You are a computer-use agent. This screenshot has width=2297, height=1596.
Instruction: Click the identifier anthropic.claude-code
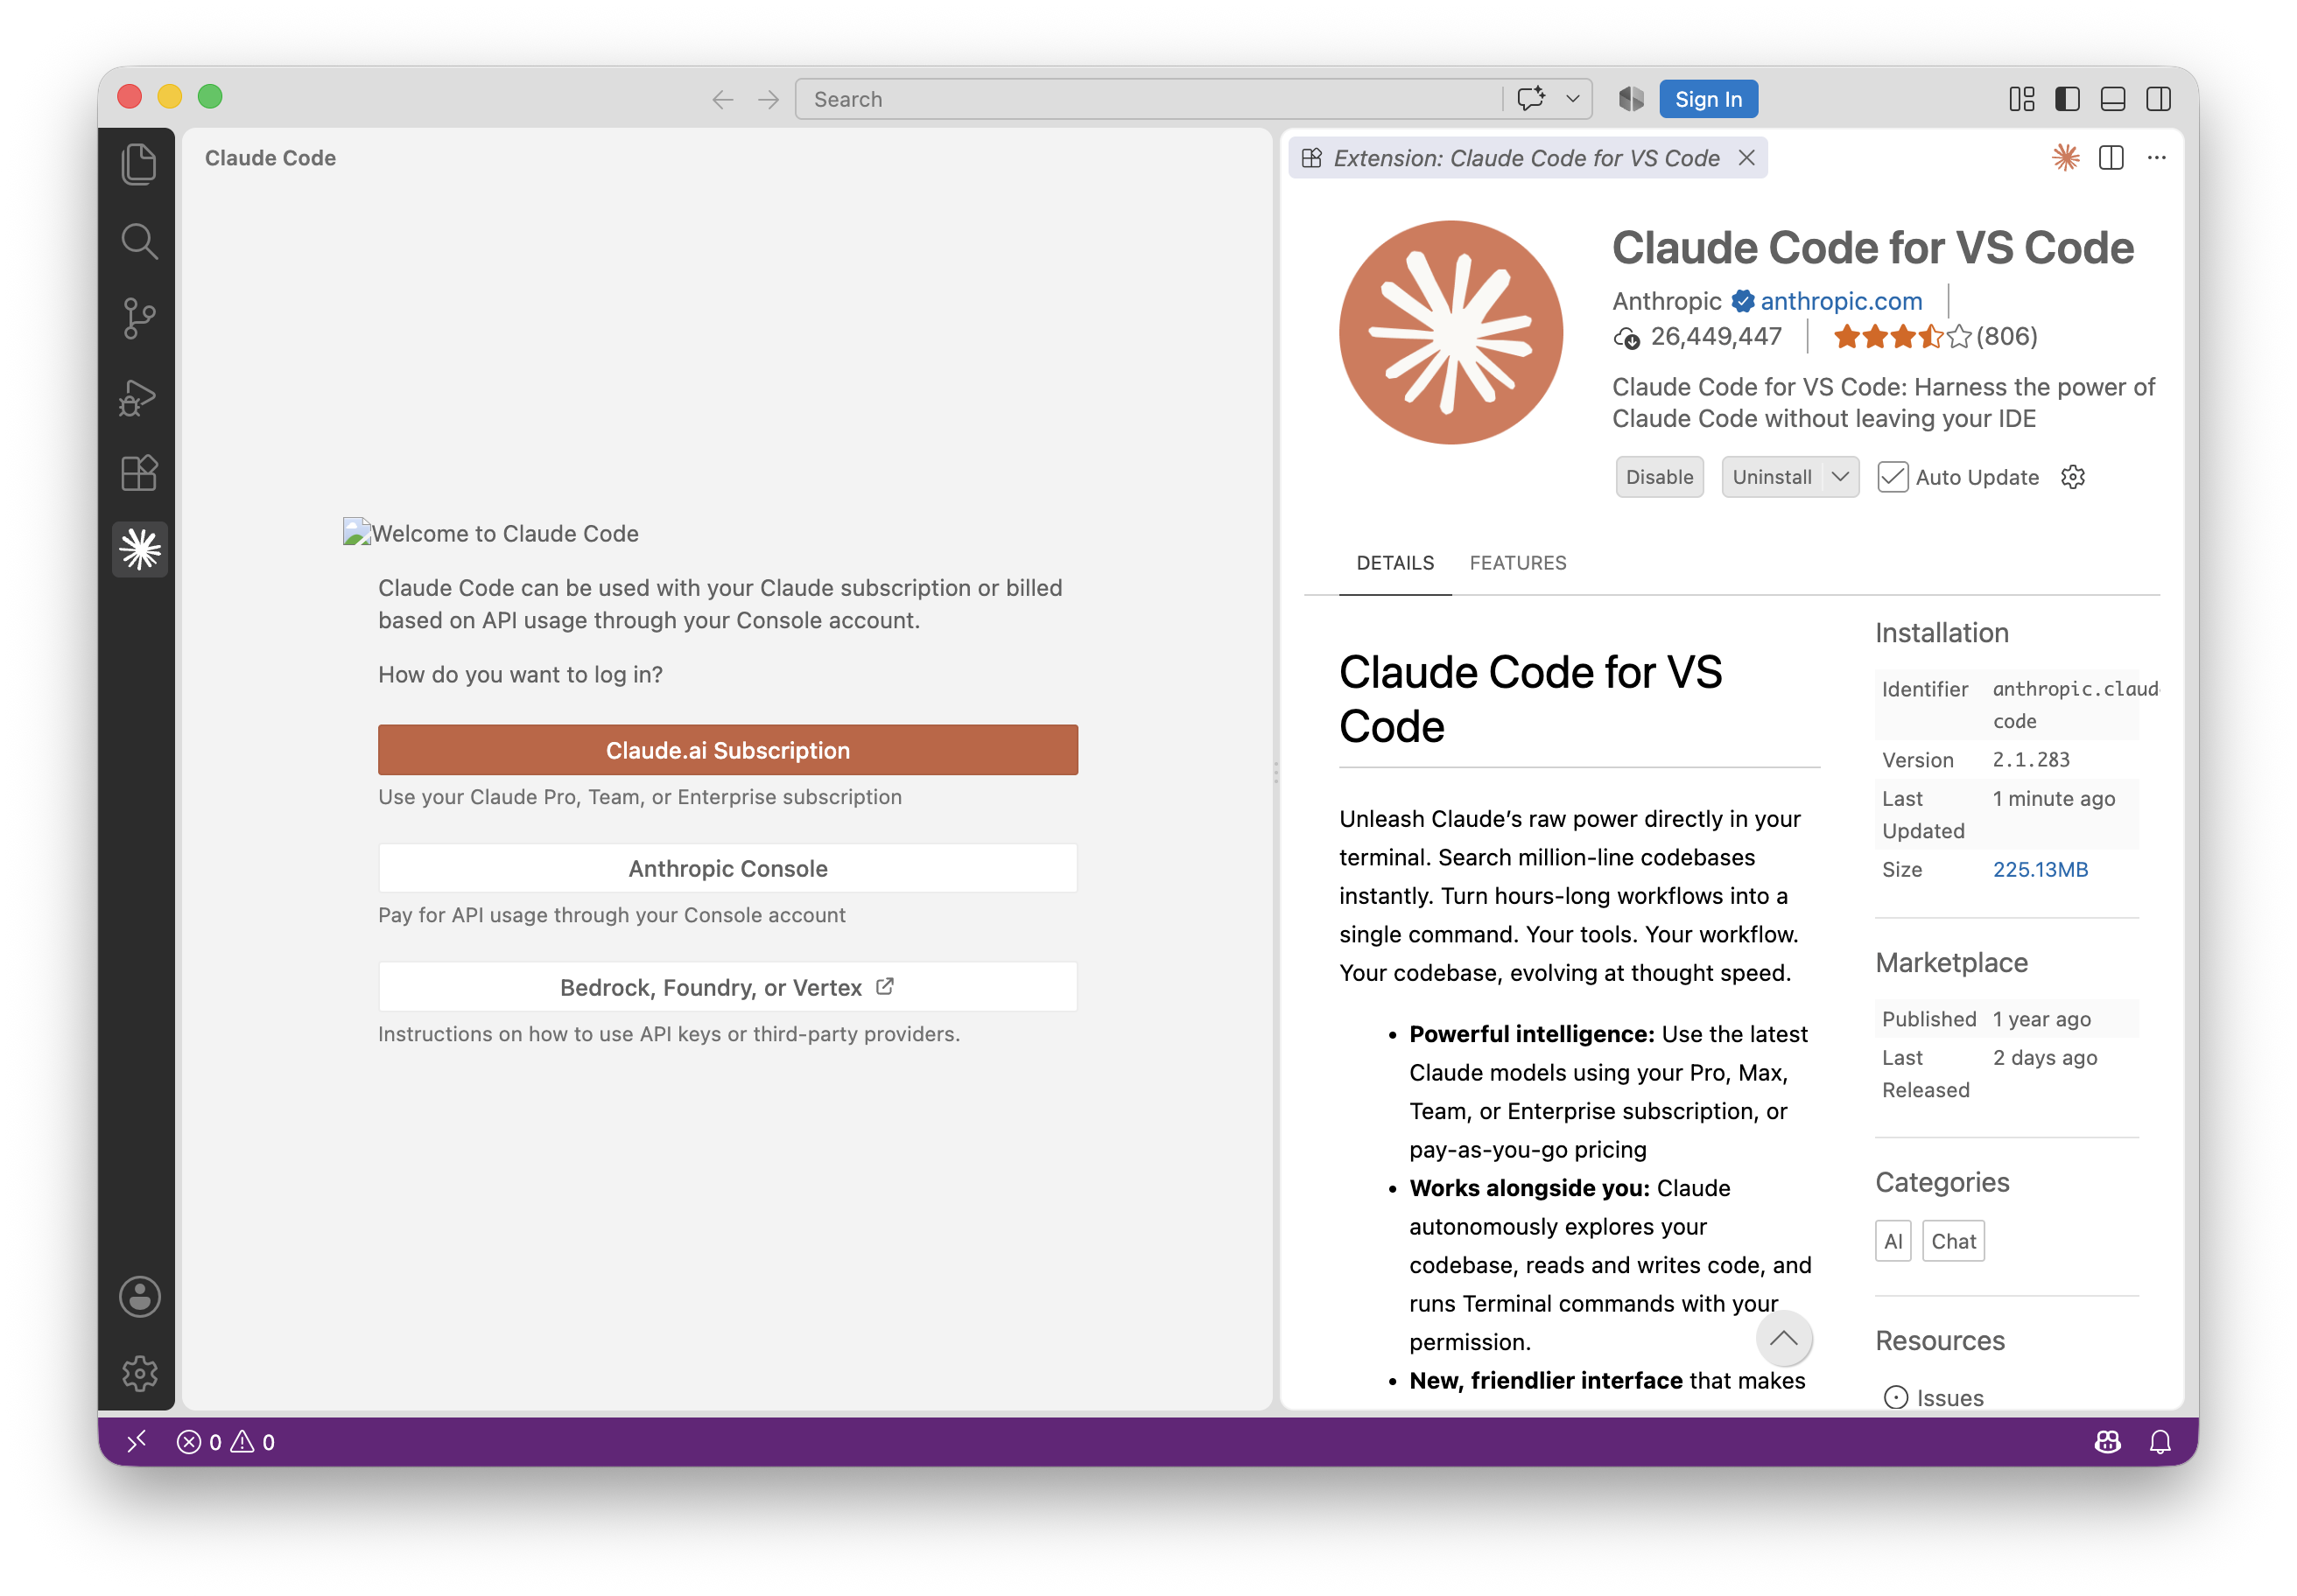(2076, 705)
